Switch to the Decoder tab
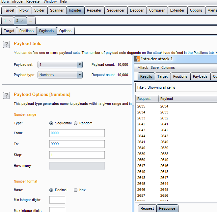 (x=137, y=11)
